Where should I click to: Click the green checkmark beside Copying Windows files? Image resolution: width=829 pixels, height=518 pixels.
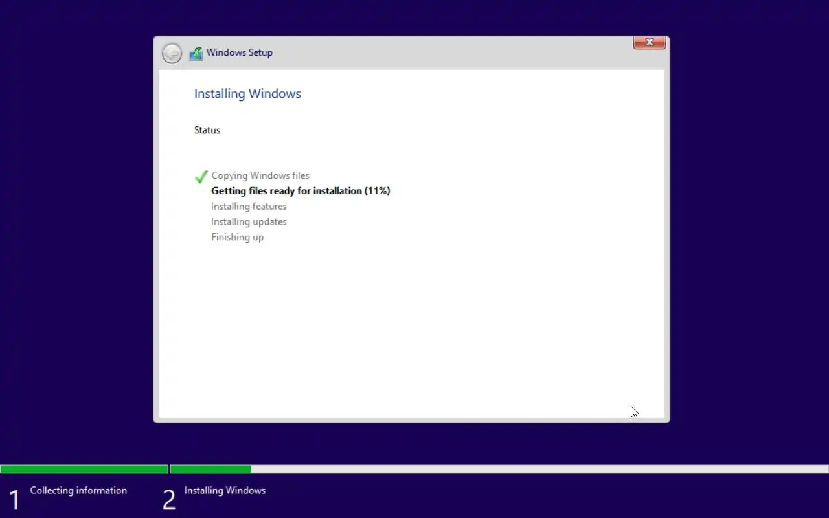click(201, 176)
